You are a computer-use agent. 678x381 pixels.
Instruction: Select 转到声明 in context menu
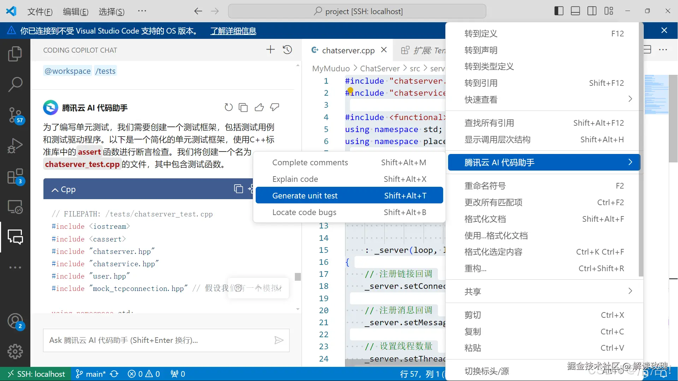tap(544, 50)
